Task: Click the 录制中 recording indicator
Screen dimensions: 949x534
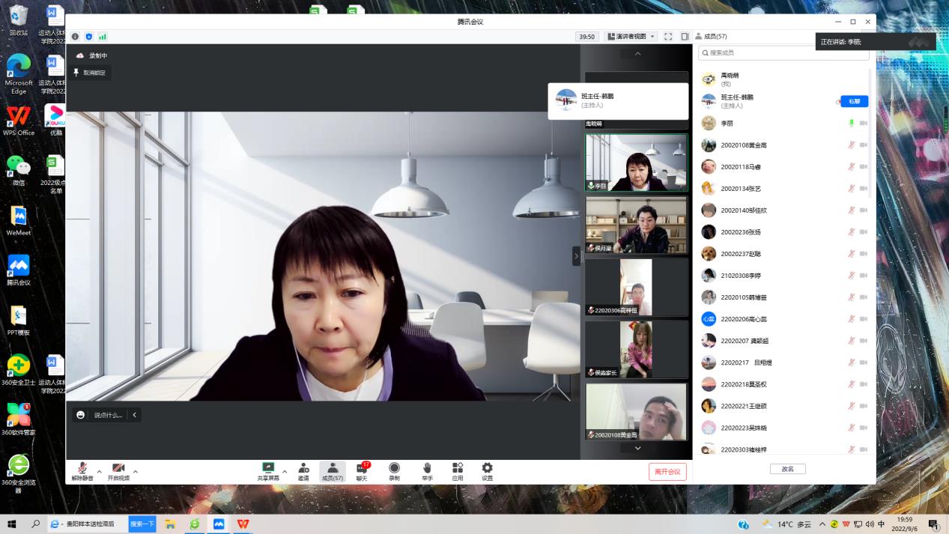Action: coord(91,55)
